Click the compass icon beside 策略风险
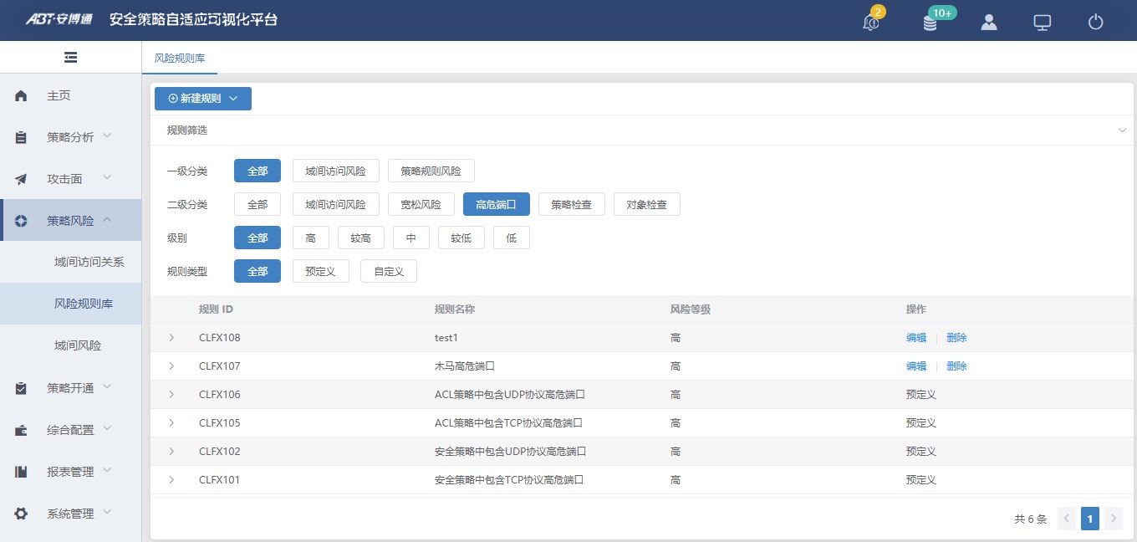This screenshot has width=1137, height=542. click(22, 221)
